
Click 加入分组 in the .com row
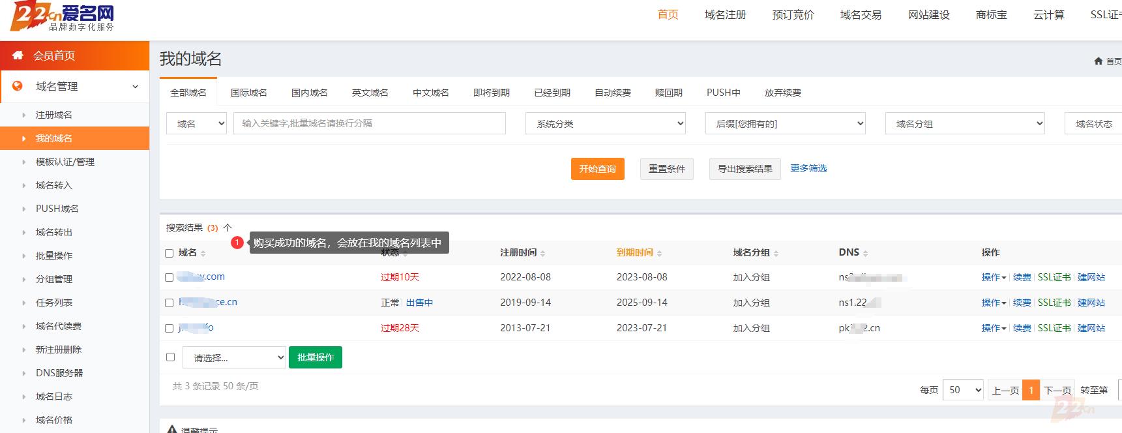[x=752, y=277]
